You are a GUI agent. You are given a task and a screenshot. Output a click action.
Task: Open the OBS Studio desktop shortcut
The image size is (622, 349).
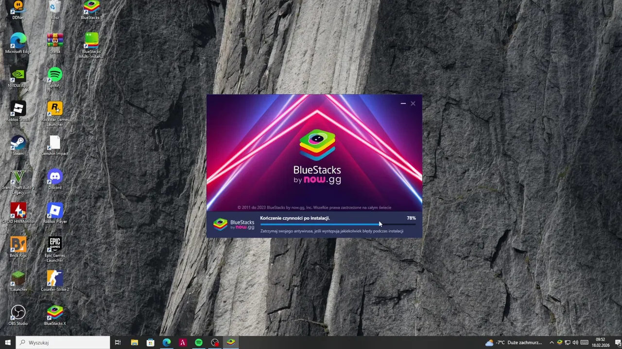click(x=18, y=315)
